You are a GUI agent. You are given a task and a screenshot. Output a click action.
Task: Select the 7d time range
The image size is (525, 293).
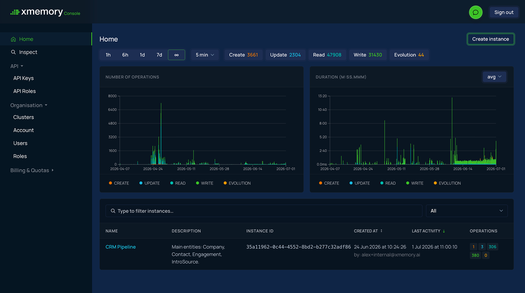coord(159,55)
